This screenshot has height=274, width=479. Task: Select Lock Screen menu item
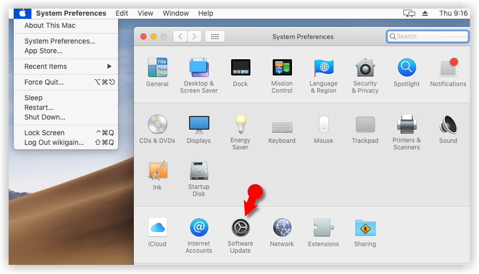click(66, 133)
